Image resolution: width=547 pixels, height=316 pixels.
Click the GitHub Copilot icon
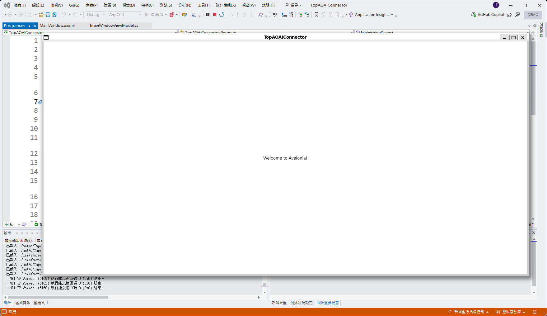click(474, 15)
